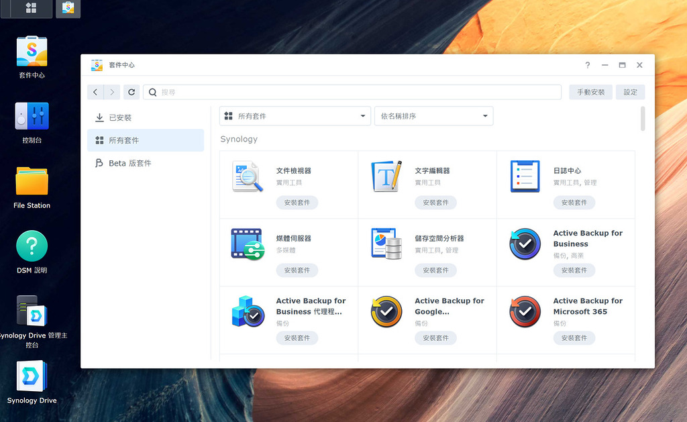The height and width of the screenshot is (422, 687).
Task: Click the 多媒體 category label
Action: [286, 250]
